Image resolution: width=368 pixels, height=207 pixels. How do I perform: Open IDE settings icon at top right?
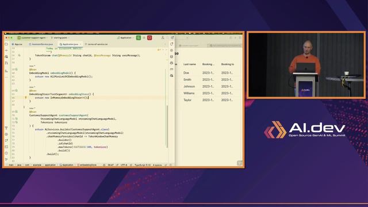[x=172, y=38]
